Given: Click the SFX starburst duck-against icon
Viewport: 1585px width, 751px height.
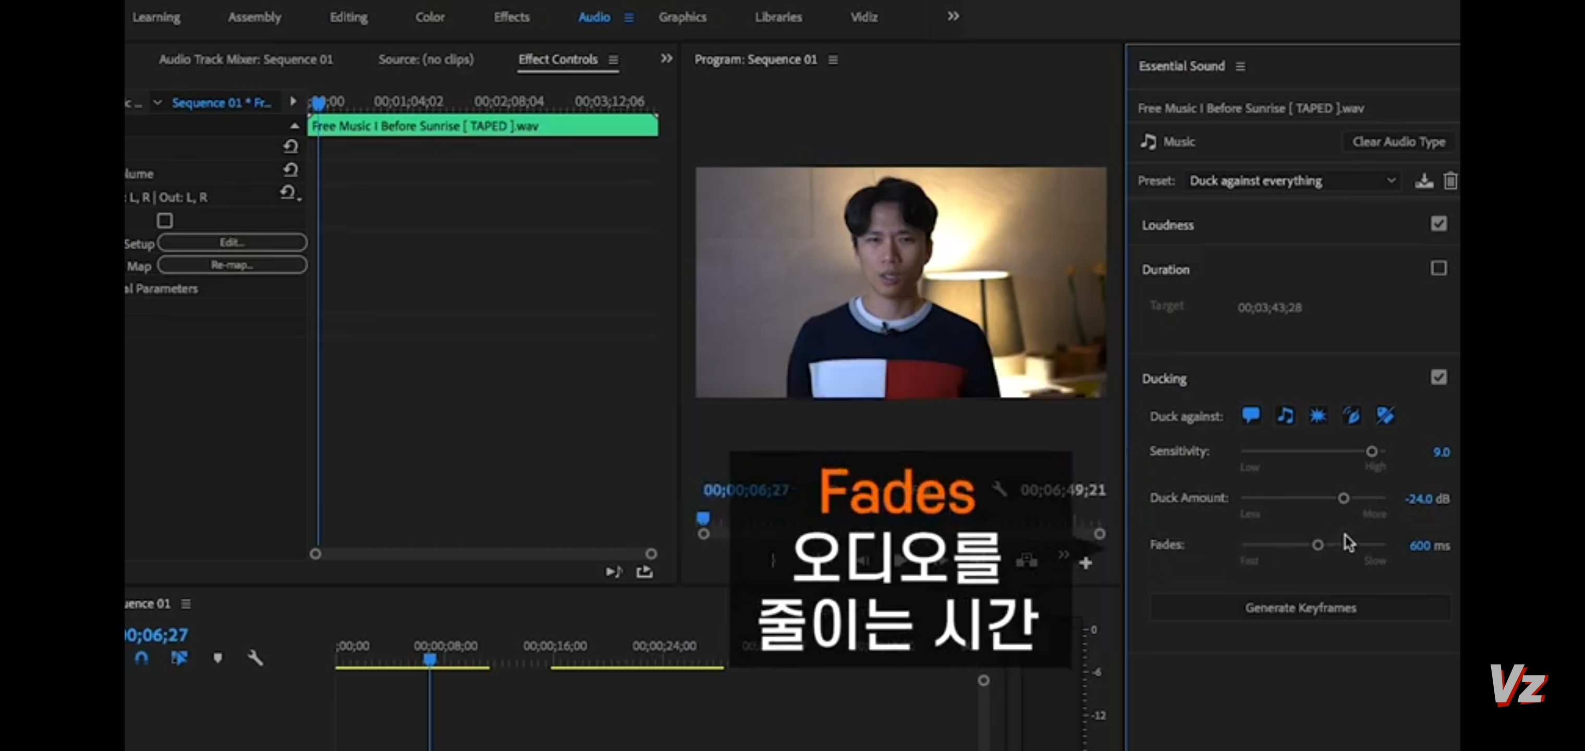Looking at the screenshot, I should pos(1318,416).
